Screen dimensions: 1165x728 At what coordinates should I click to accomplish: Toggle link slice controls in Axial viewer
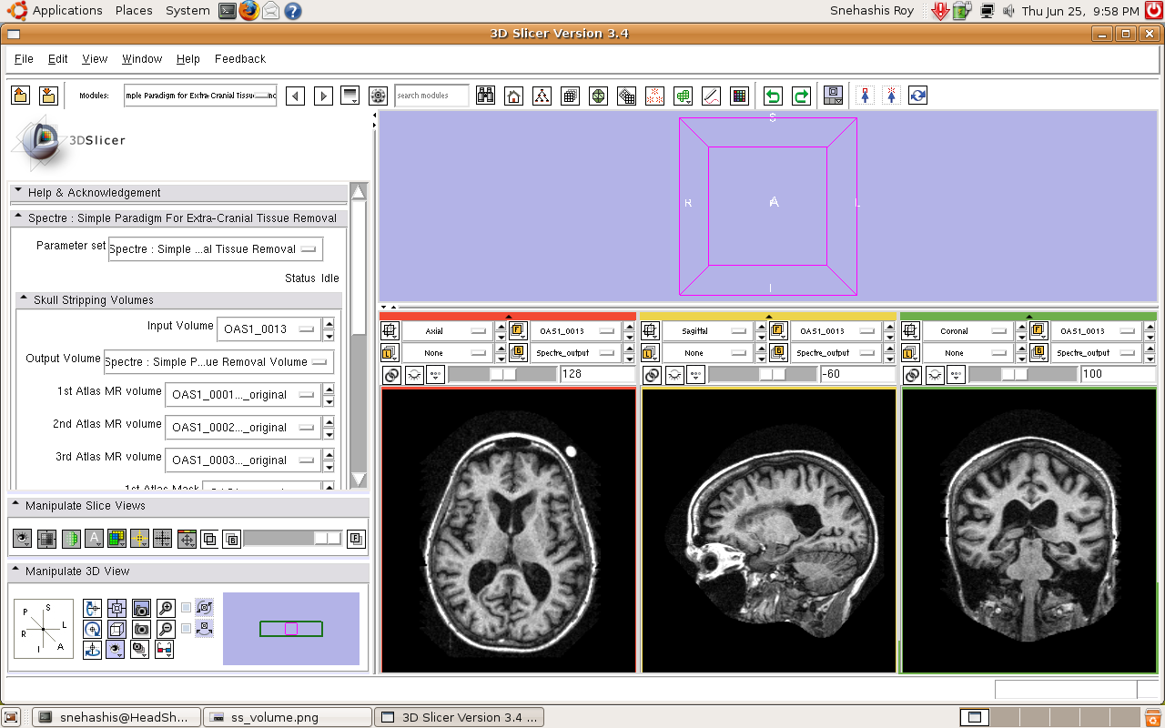pos(391,375)
